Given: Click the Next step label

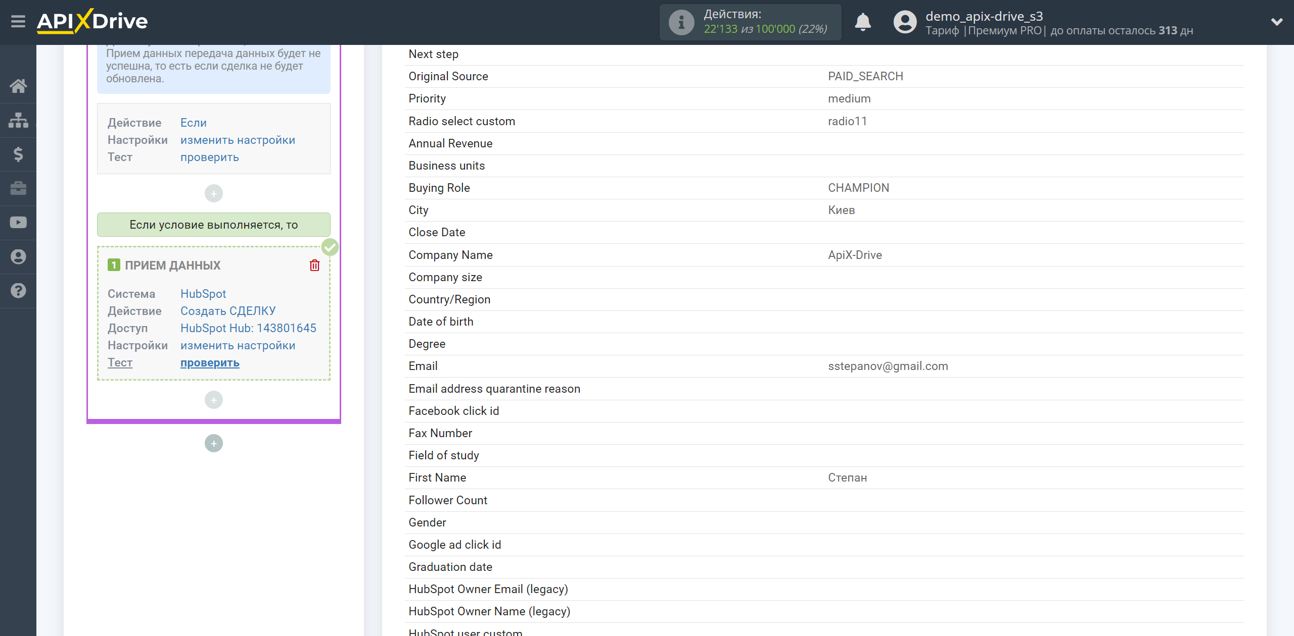Looking at the screenshot, I should click(433, 54).
